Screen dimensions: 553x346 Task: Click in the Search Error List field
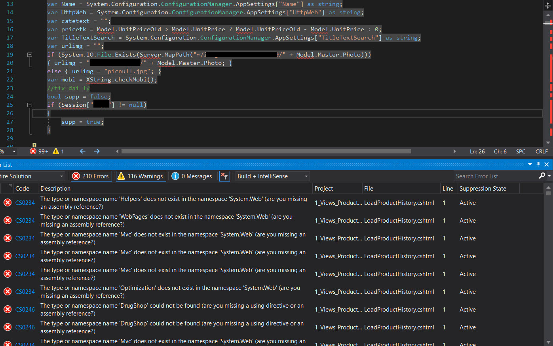[495, 176]
